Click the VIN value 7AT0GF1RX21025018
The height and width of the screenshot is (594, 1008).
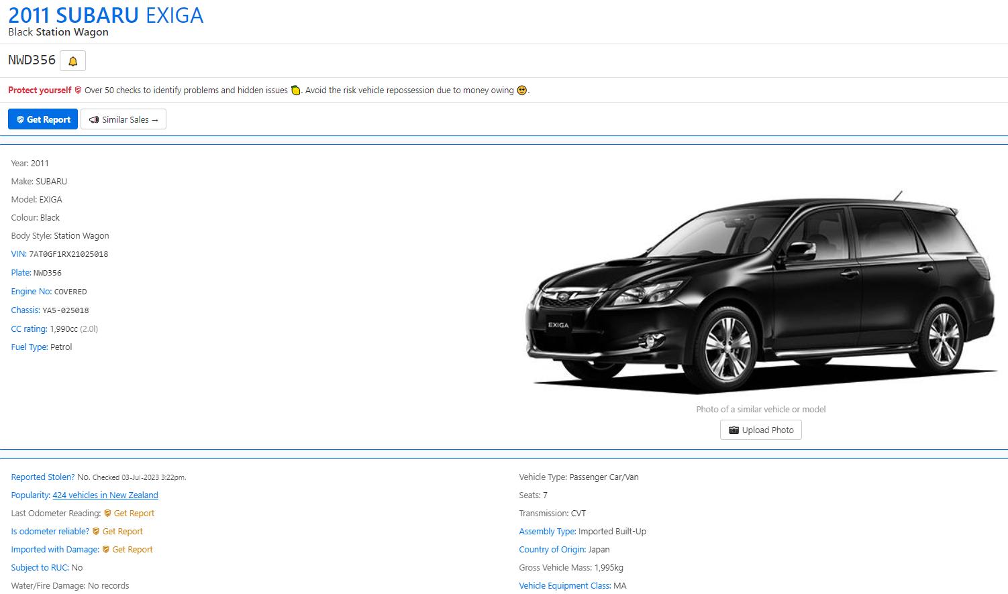(68, 254)
